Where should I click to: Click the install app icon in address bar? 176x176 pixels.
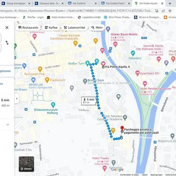[x=157, y=11]
